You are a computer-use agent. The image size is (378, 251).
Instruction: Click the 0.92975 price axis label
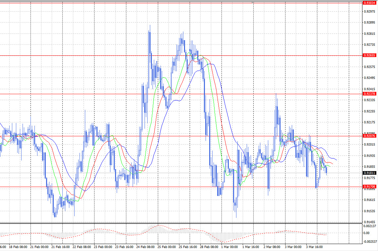pyautogui.click(x=370, y=12)
